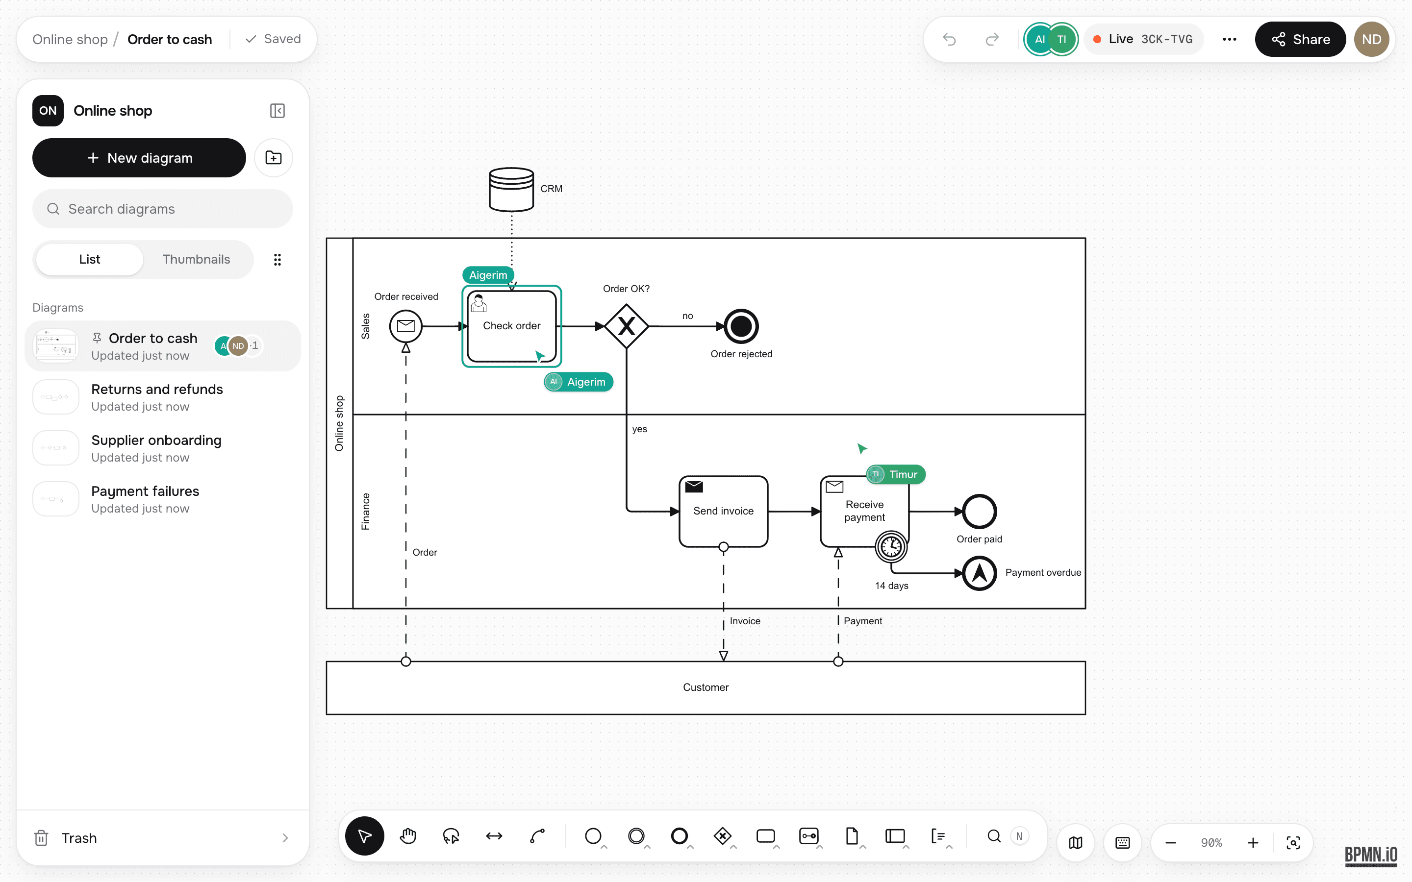Open Supplier onboarding diagram
This screenshot has width=1412, height=882.
pos(163,448)
